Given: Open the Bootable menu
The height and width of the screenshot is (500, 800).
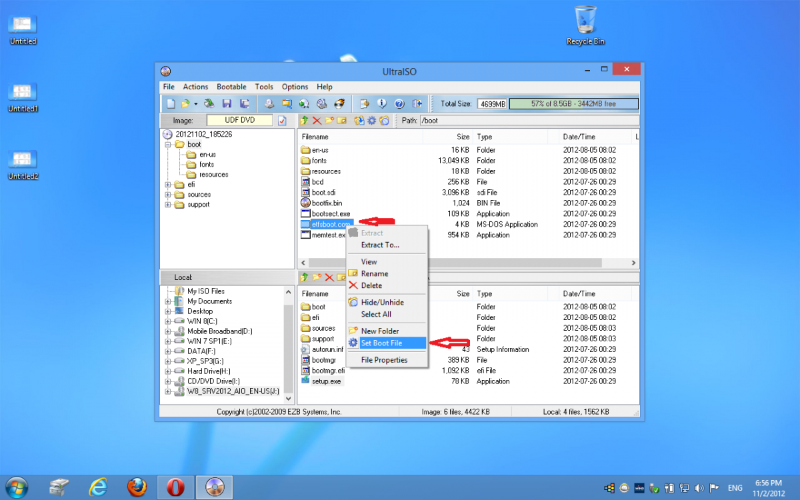Looking at the screenshot, I should [231, 87].
